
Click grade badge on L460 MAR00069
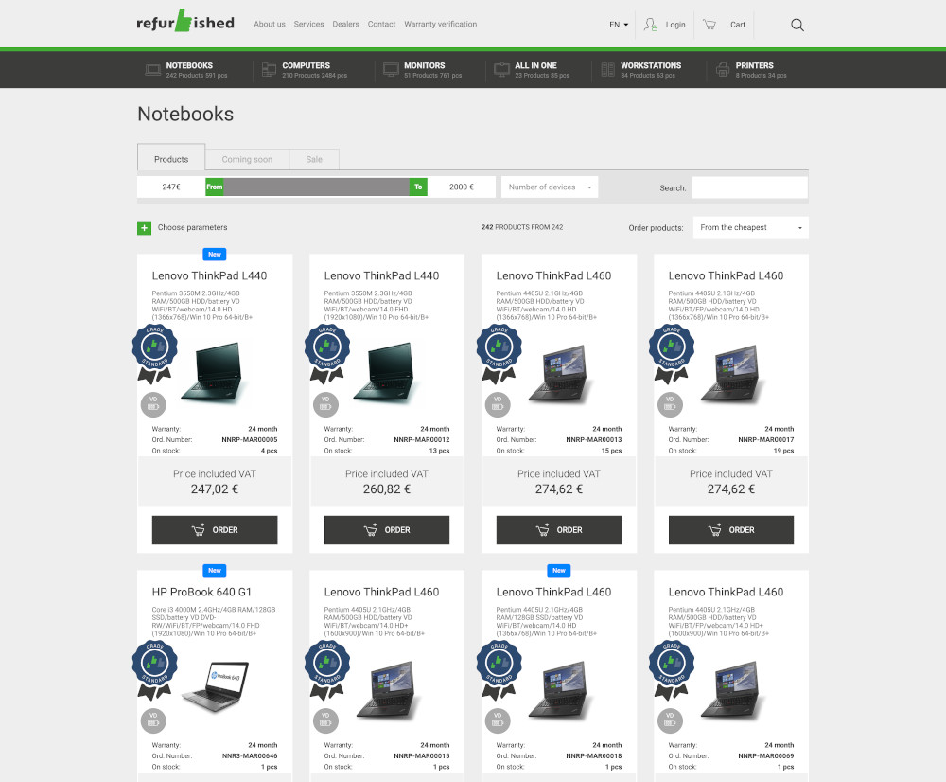672,670
